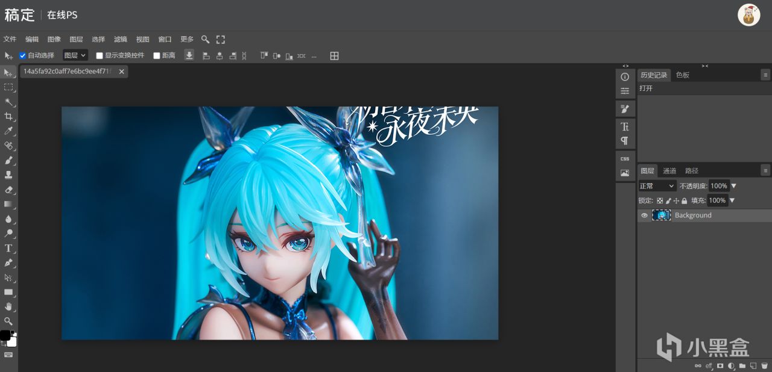
Task: Select the Gradient tool
Action: pyautogui.click(x=8, y=204)
